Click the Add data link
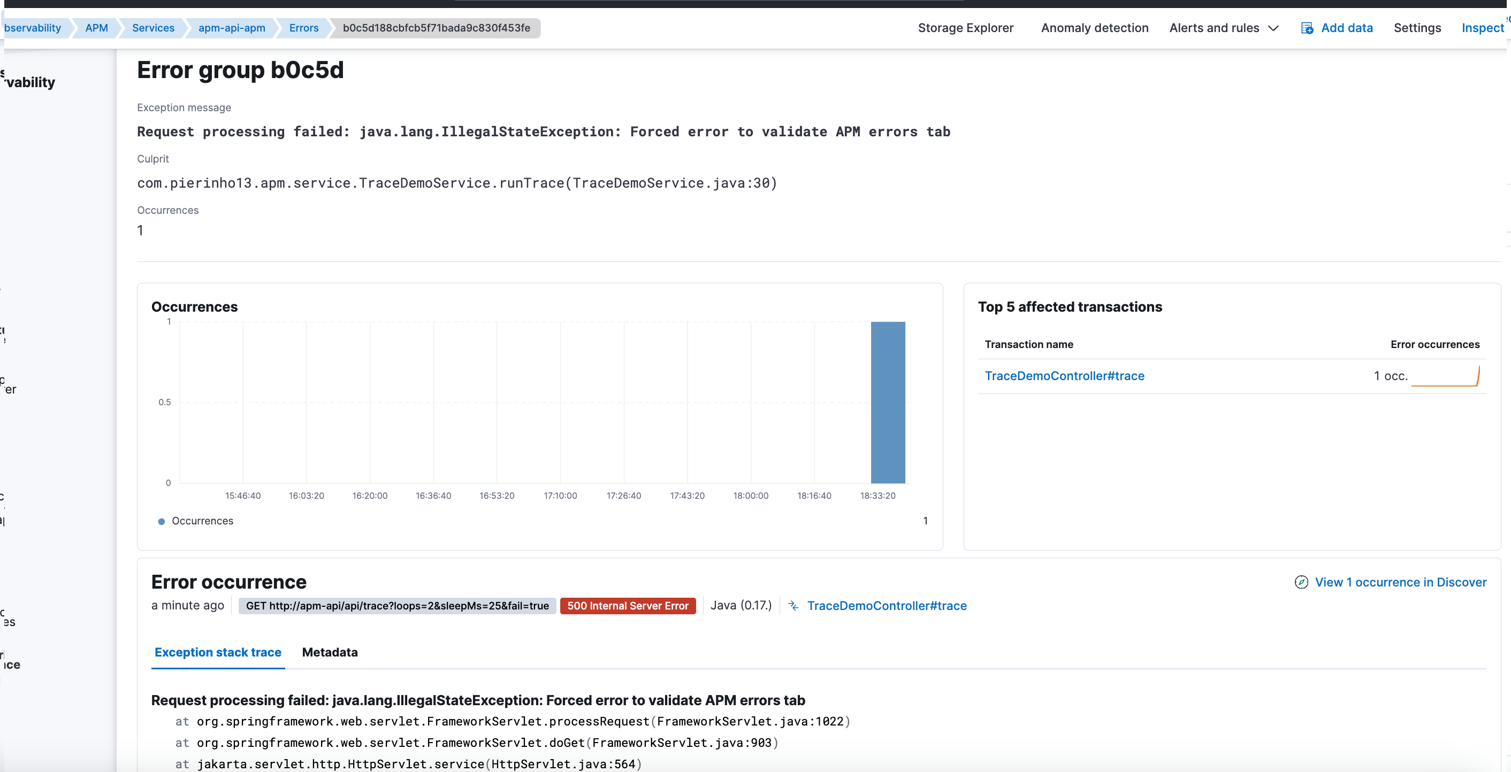1511x772 pixels. (x=1347, y=28)
